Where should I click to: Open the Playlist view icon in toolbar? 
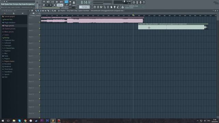pyautogui.click(x=95, y=7)
